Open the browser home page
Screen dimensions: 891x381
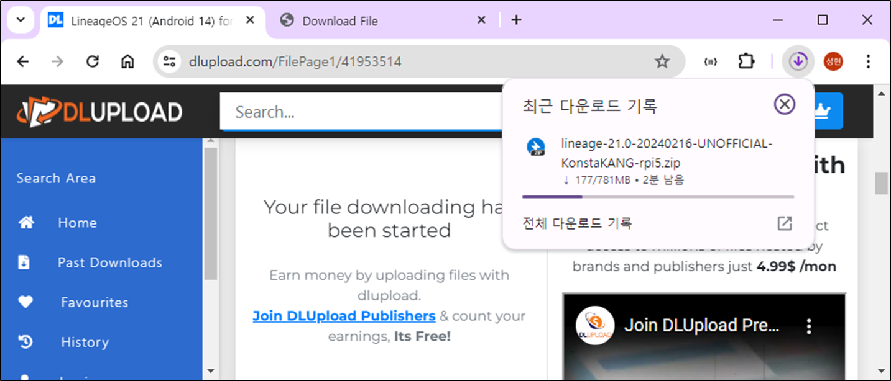tap(127, 61)
